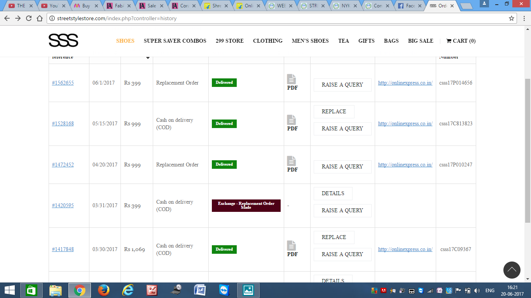
Task: Click the URL address bar
Action: pyautogui.click(x=272, y=18)
